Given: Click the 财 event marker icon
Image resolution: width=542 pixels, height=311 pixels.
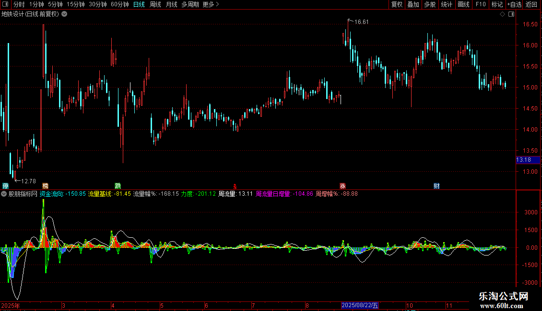Looking at the screenshot, I should point(436,186).
